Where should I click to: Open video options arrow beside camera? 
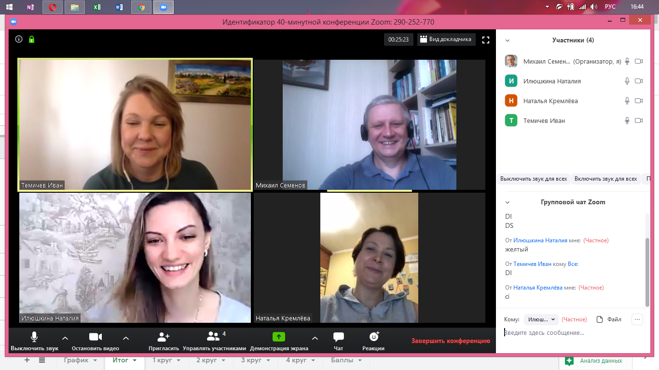pos(126,338)
